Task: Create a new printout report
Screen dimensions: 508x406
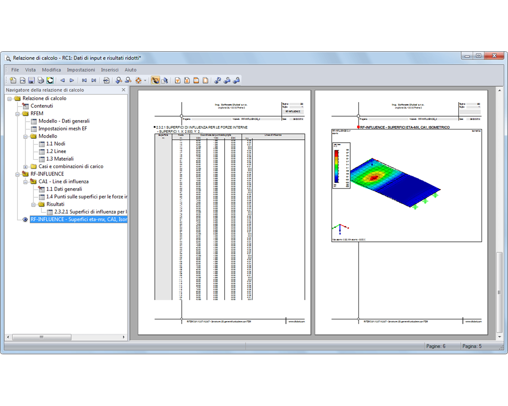Action: (13, 80)
